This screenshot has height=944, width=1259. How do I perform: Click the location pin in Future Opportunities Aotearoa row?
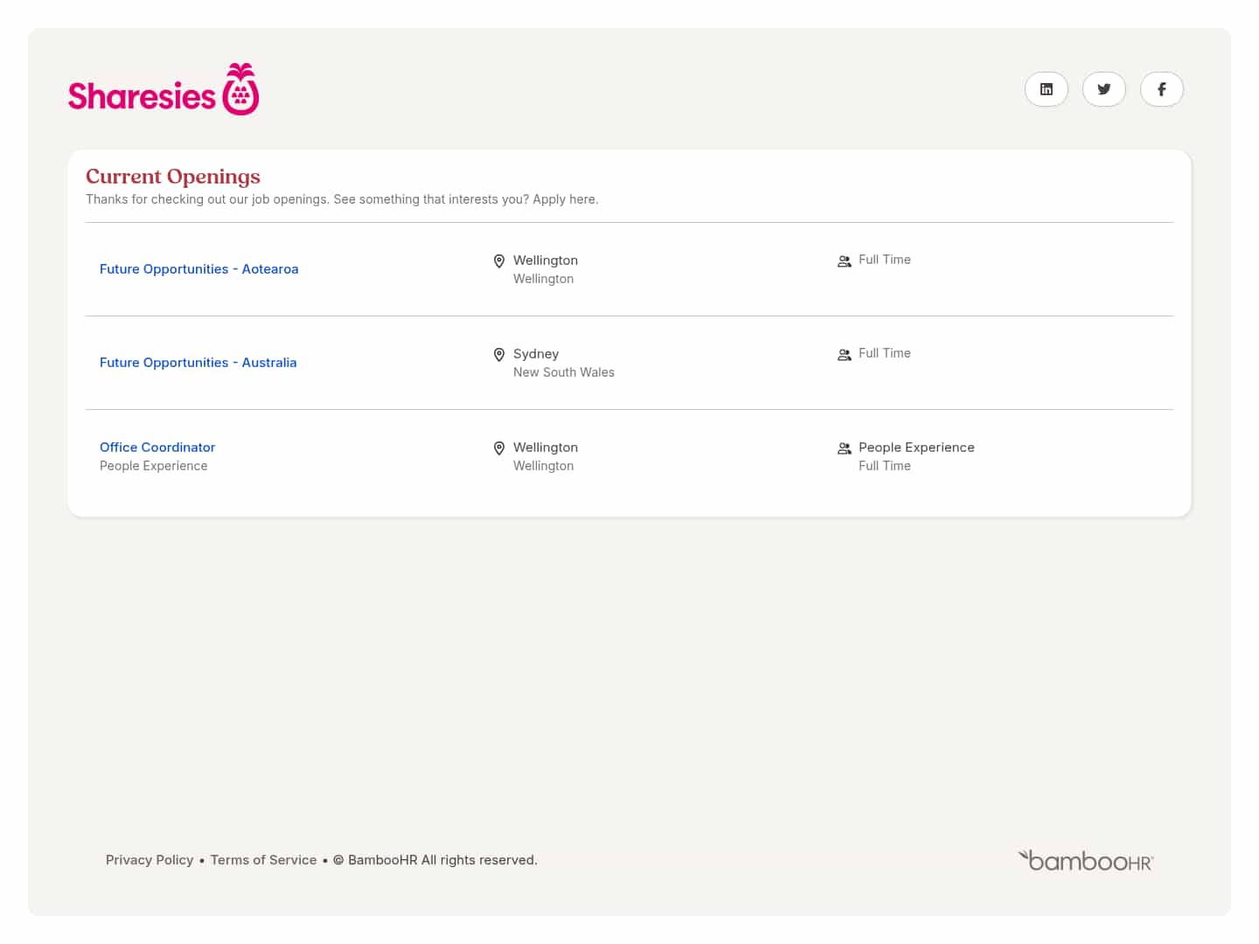[x=499, y=261]
